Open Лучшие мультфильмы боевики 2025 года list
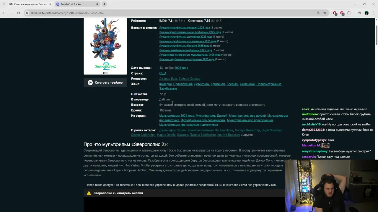This screenshot has width=378, height=212. (184, 46)
